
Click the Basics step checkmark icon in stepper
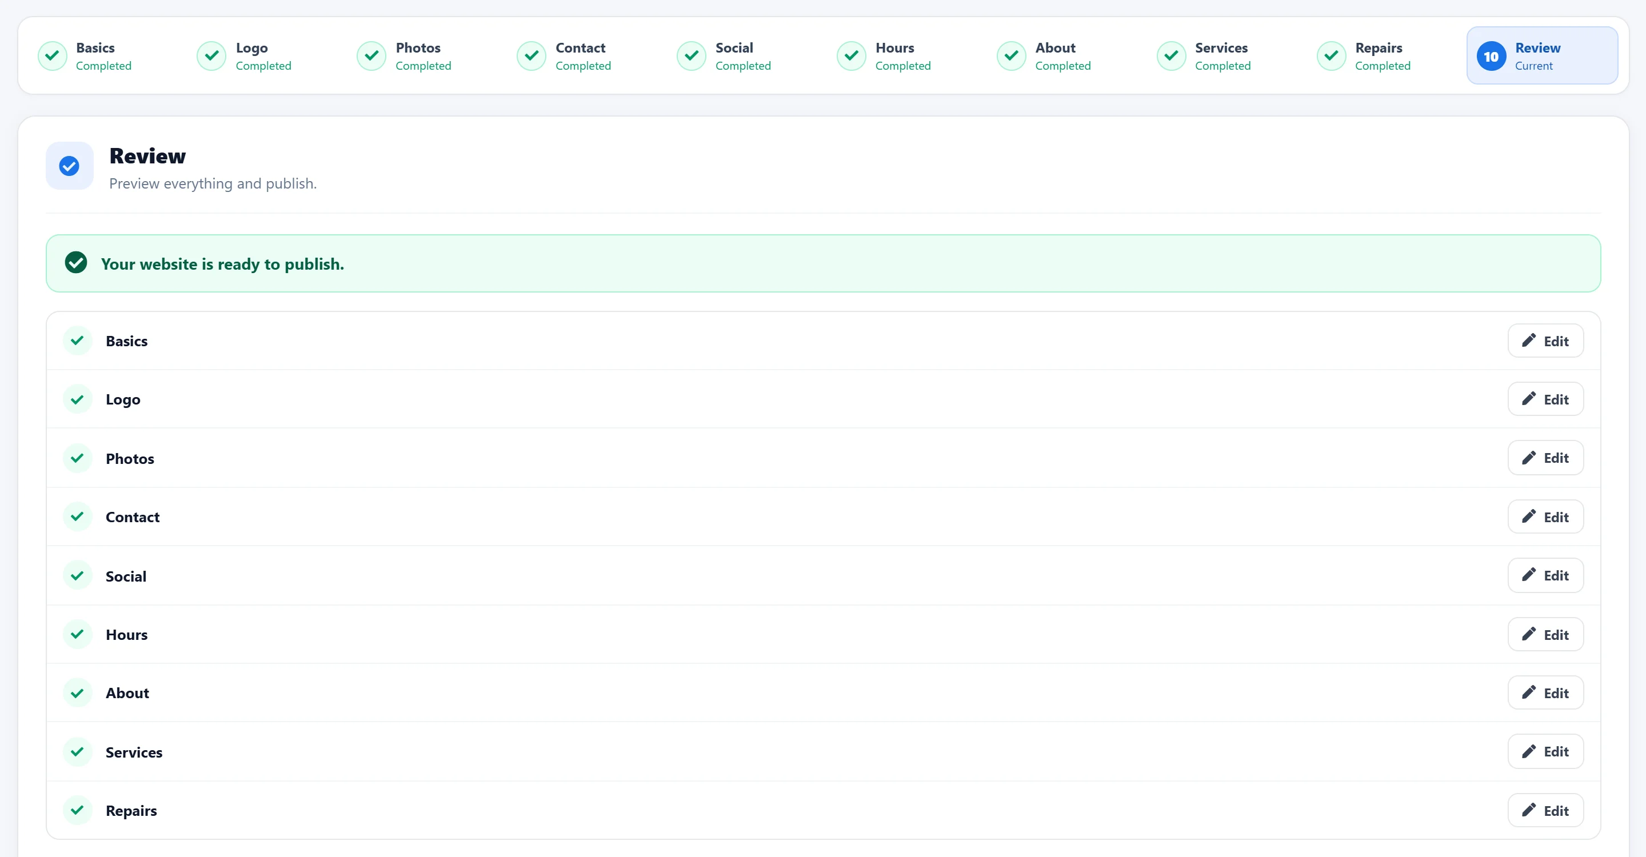click(53, 56)
